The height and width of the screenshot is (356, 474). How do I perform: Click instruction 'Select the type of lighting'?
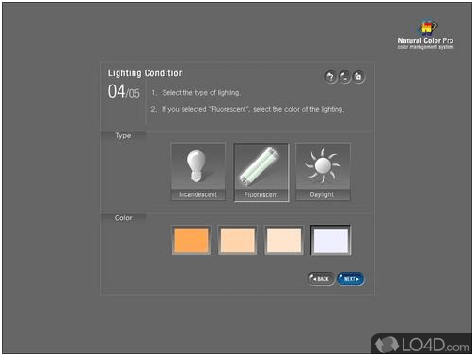[x=201, y=93]
